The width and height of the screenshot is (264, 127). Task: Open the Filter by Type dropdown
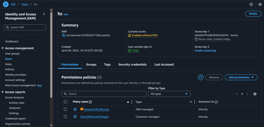pyautogui.click(x=169, y=94)
